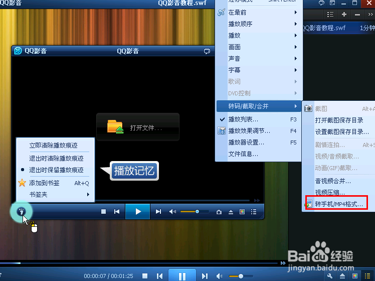
Task: Choose 退出时保留播放痕迹 option
Action: 56,170
